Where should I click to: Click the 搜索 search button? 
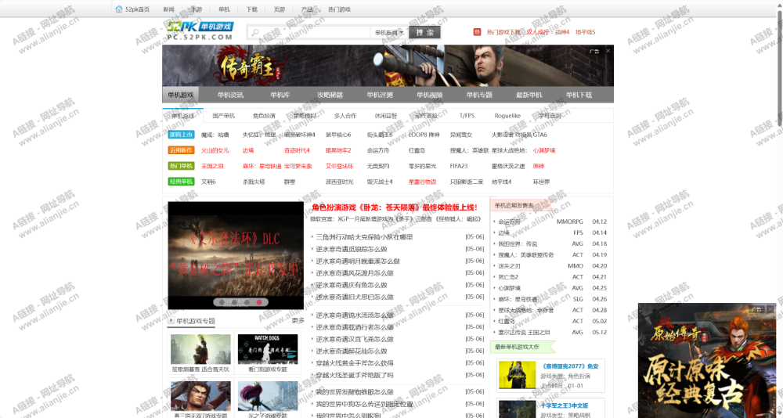pos(424,32)
